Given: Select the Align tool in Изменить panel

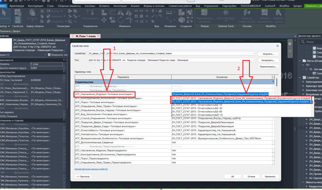Looking at the screenshot, I should pyautogui.click(x=104, y=13).
